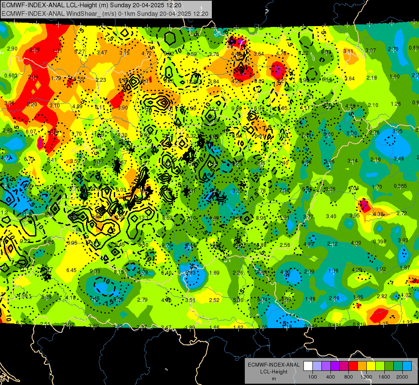Image resolution: width=419 pixels, height=385 pixels.
Task: Click the 3.48 shear value
Action: (399, 159)
